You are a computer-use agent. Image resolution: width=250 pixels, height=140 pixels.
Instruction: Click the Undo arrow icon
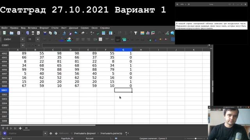[x=76, y=33]
